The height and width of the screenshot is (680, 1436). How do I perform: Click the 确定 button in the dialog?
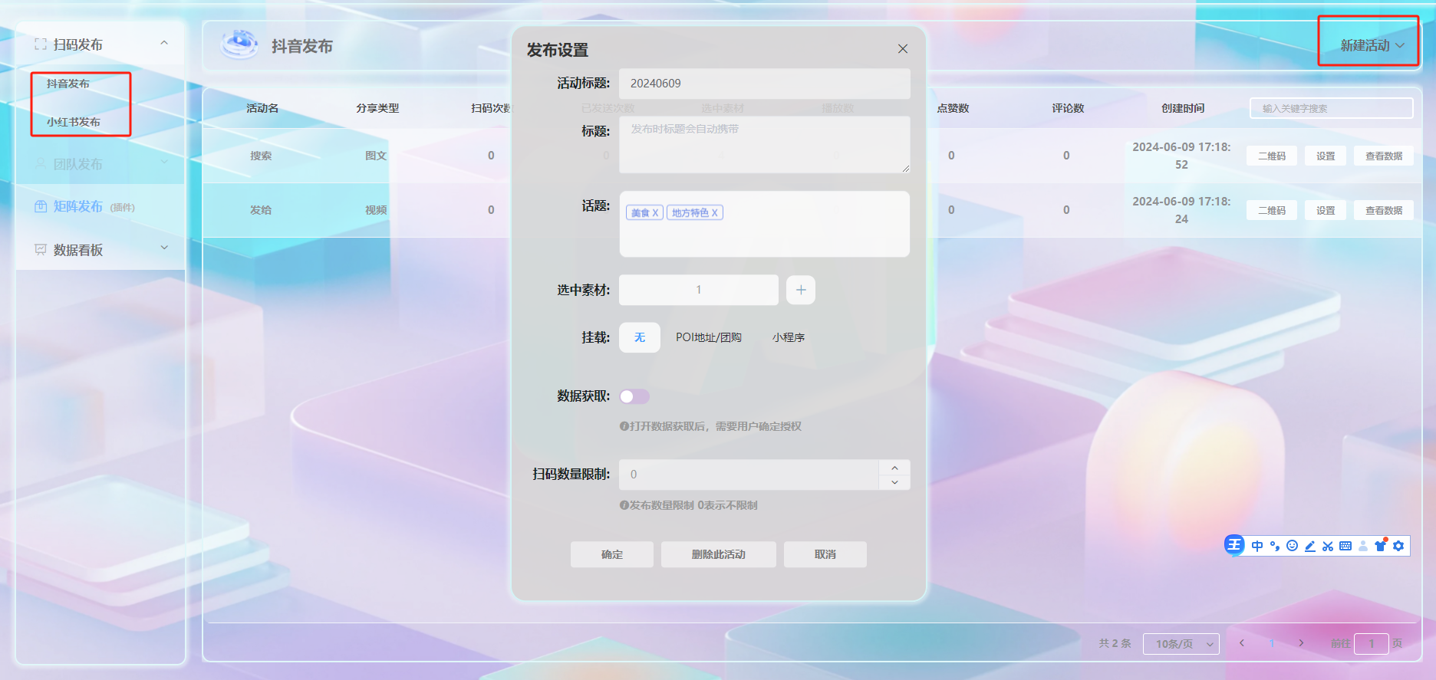pyautogui.click(x=612, y=554)
